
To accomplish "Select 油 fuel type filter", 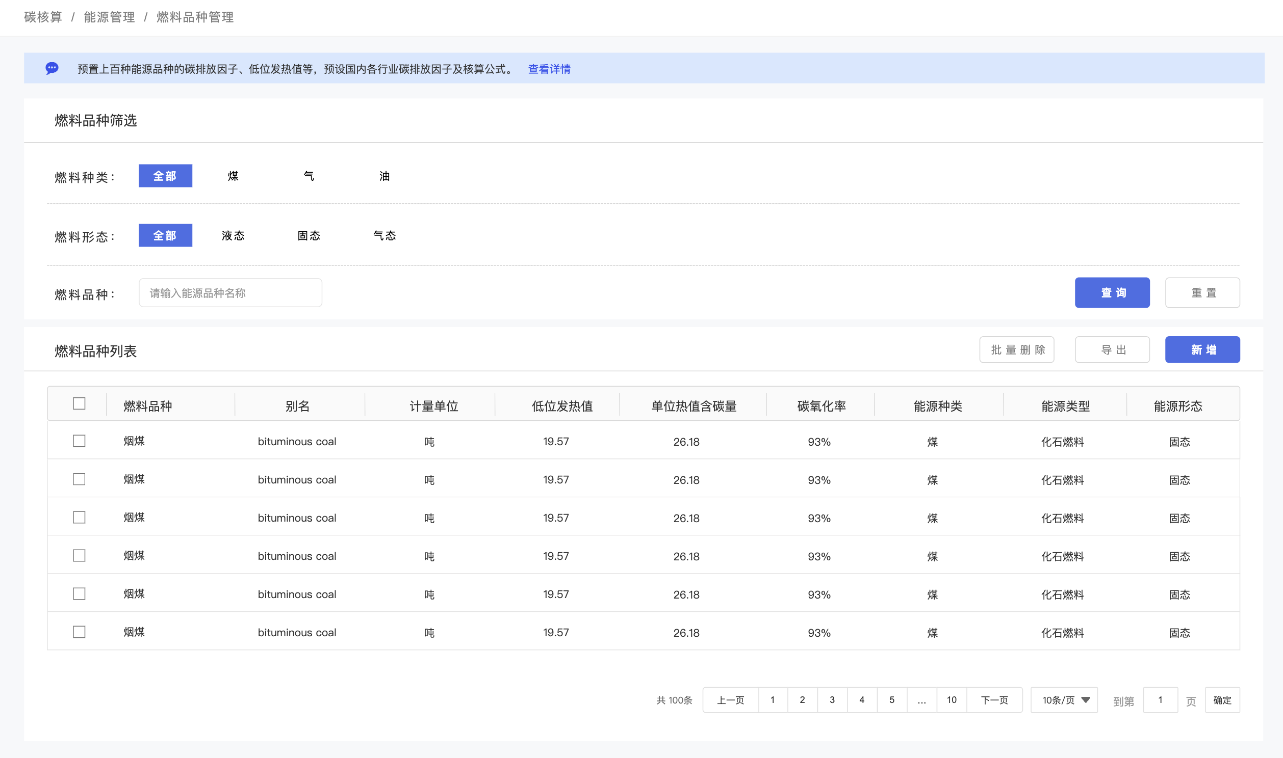I will [x=384, y=176].
